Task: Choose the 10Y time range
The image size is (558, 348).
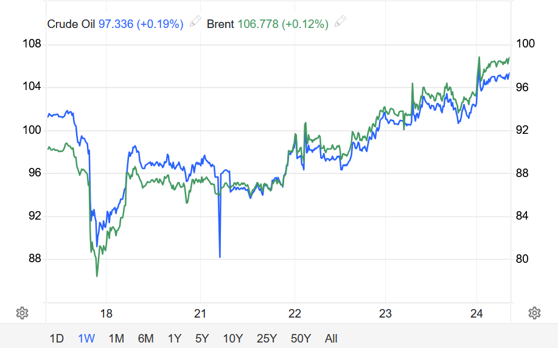Action: click(x=233, y=338)
